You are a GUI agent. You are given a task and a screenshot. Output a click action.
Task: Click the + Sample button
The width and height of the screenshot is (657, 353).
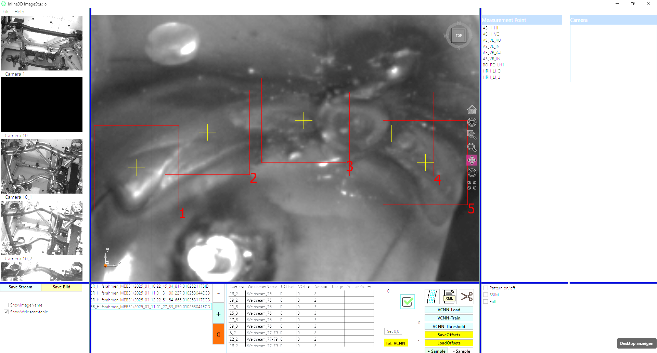[x=436, y=351]
